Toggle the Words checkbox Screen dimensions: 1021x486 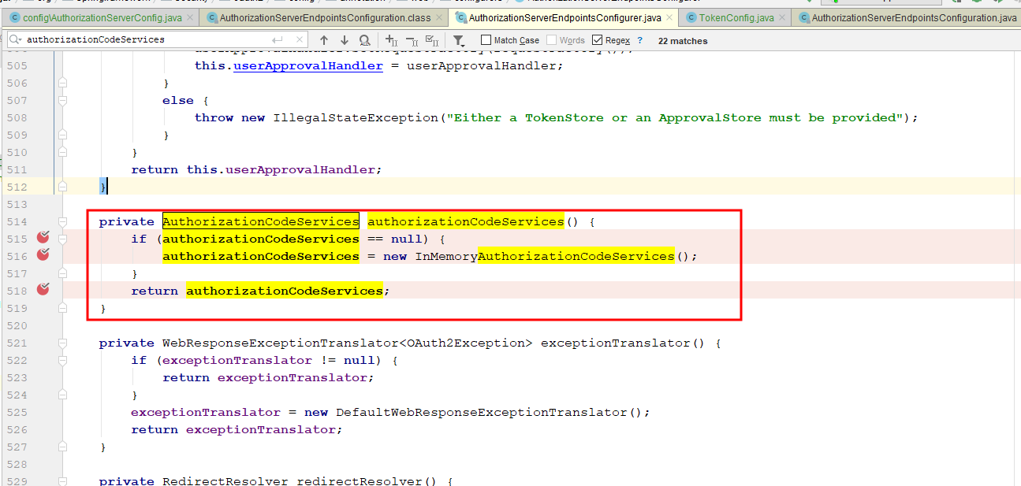point(552,40)
